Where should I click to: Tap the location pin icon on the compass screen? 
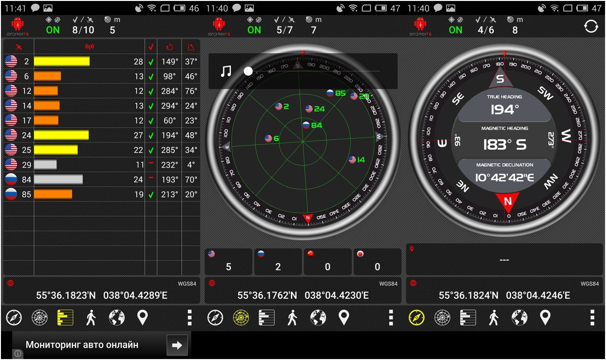545,318
